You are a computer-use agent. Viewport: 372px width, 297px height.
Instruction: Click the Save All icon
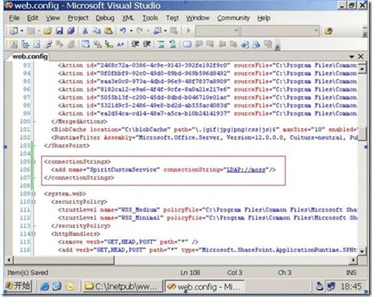click(x=71, y=31)
